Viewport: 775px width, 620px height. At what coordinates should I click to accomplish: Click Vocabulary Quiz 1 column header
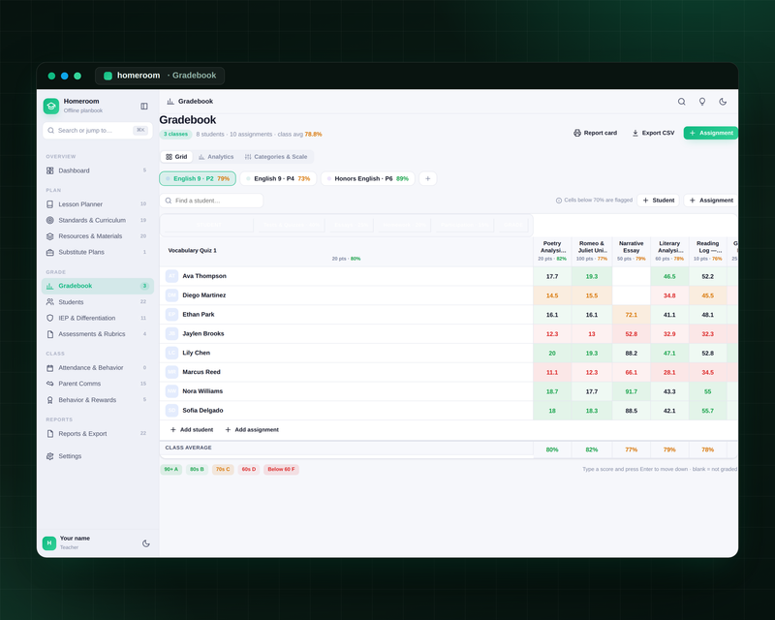(x=346, y=252)
